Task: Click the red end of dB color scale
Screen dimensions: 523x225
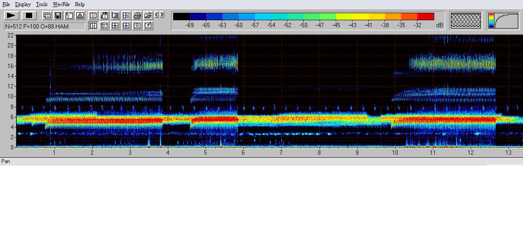Action: click(x=425, y=17)
